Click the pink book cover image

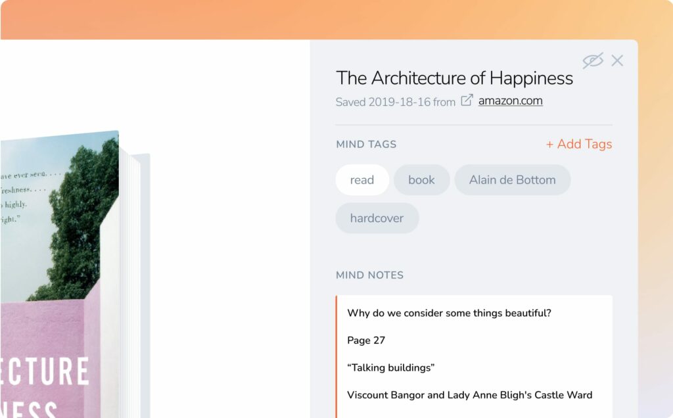[x=46, y=361]
